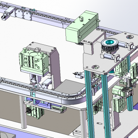This screenshot has height=138, width=138.
Task: Click the round hole in plate near front columns
Action: (x=95, y=67)
